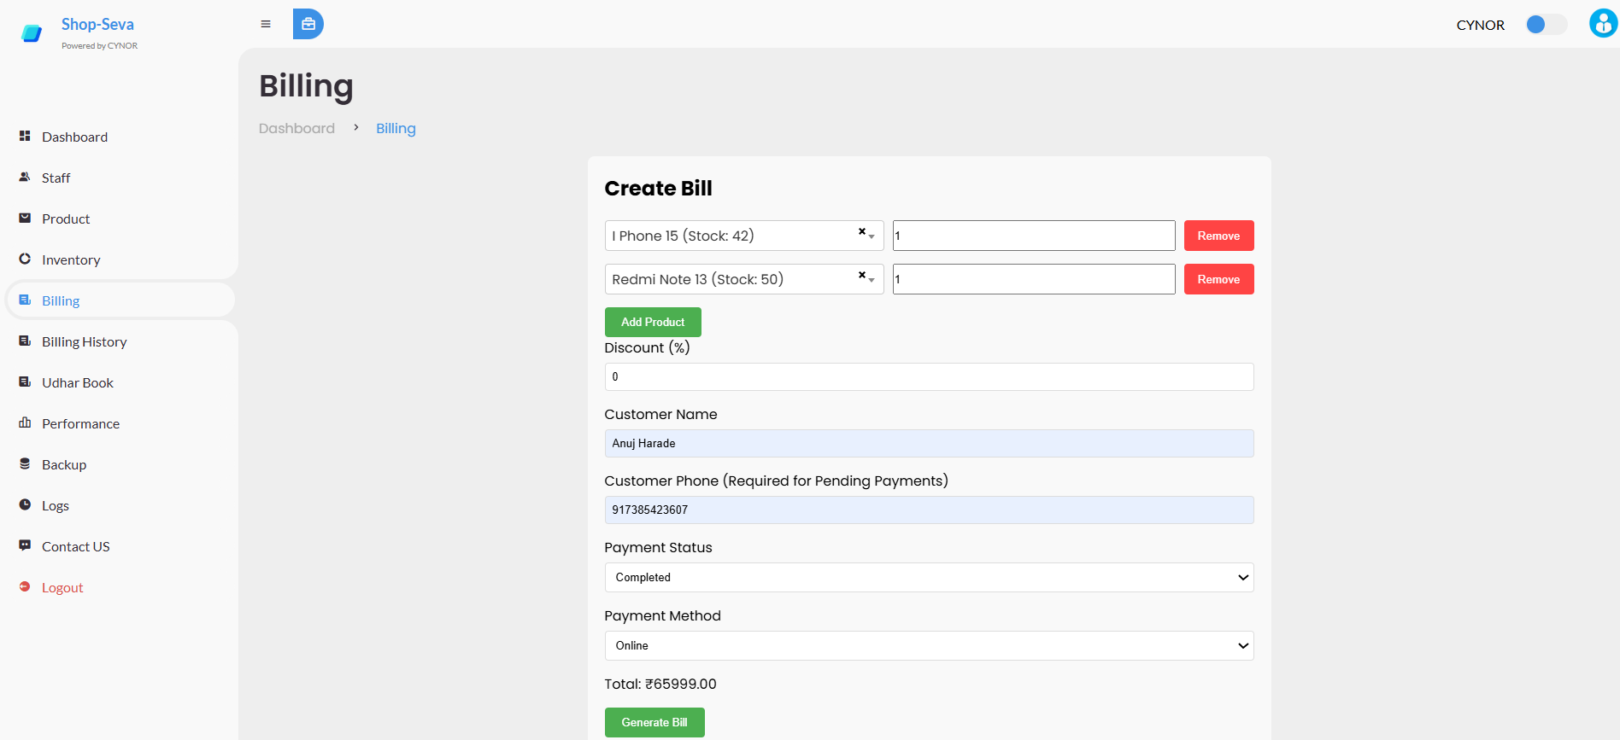
Task: Clear the Redmi Note 13 selection
Action: (861, 275)
